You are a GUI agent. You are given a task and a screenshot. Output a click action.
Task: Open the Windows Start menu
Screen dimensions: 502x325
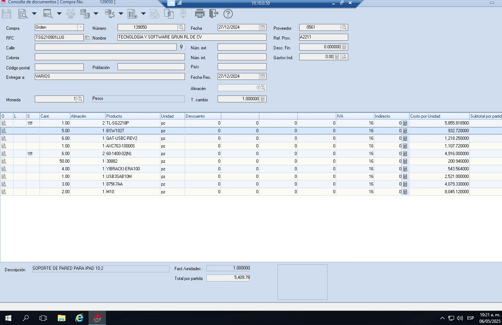pyautogui.click(x=8, y=318)
